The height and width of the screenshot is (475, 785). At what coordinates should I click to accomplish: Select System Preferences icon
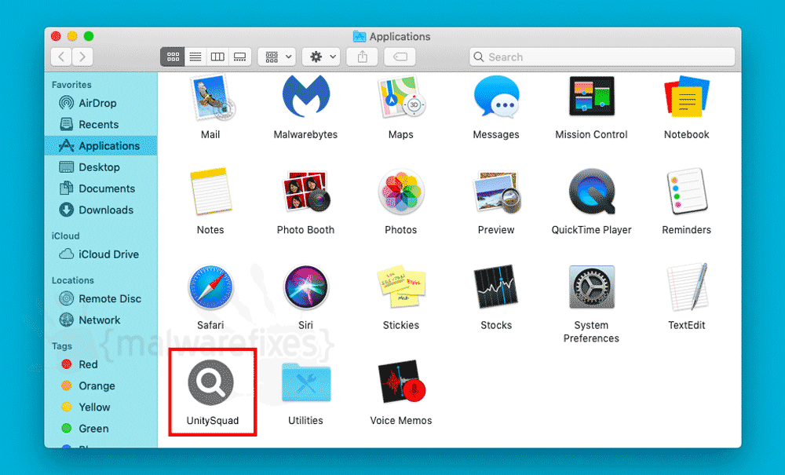tap(591, 287)
